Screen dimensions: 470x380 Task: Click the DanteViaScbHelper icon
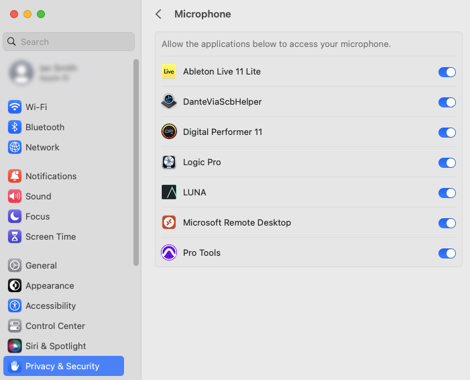[169, 102]
